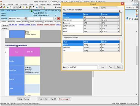140x106 pixels.
Task: Click the red lifebuoy icon beside Ref. Provider
Action: (x=26, y=18)
